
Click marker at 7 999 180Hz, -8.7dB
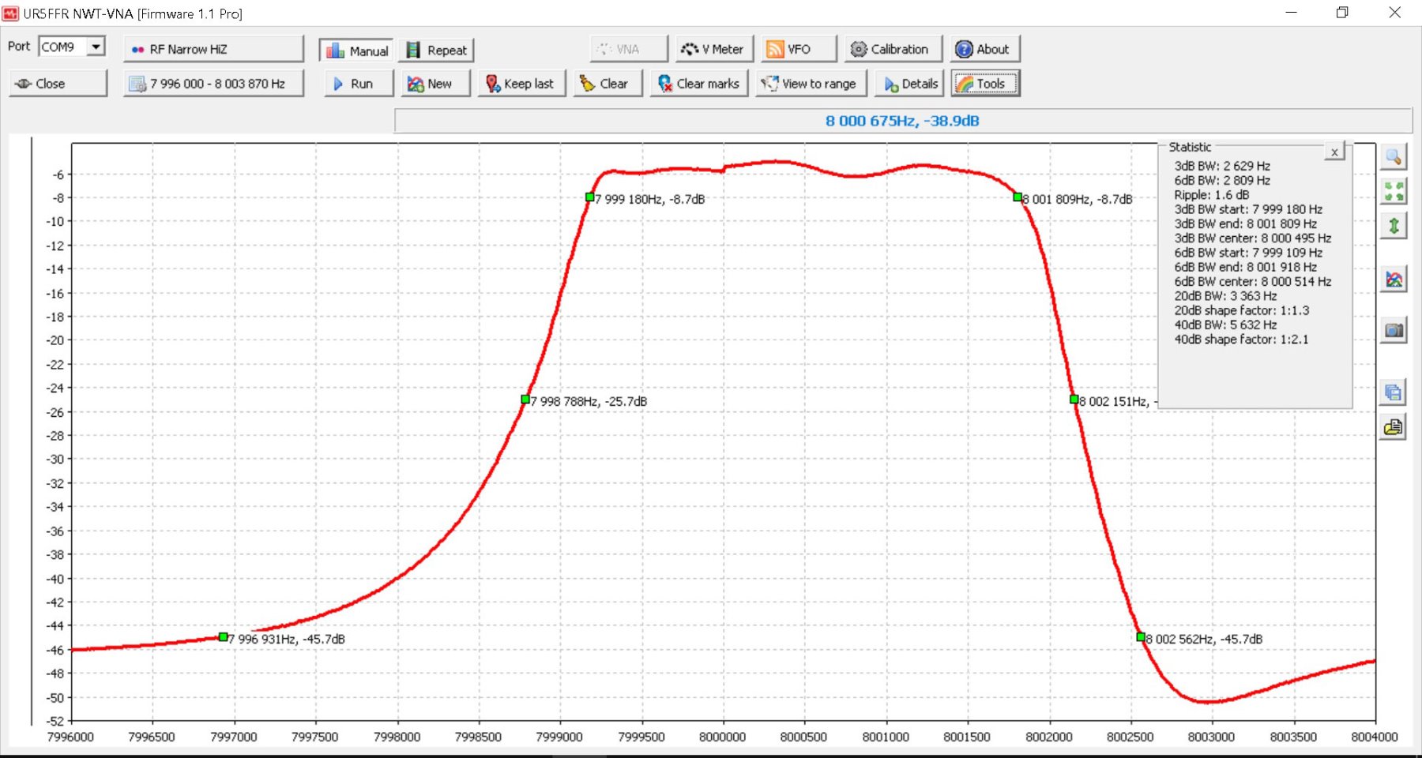pos(589,197)
